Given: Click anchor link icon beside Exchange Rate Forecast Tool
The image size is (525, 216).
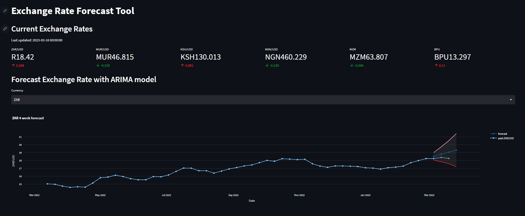Looking at the screenshot, I should pyautogui.click(x=5, y=11).
